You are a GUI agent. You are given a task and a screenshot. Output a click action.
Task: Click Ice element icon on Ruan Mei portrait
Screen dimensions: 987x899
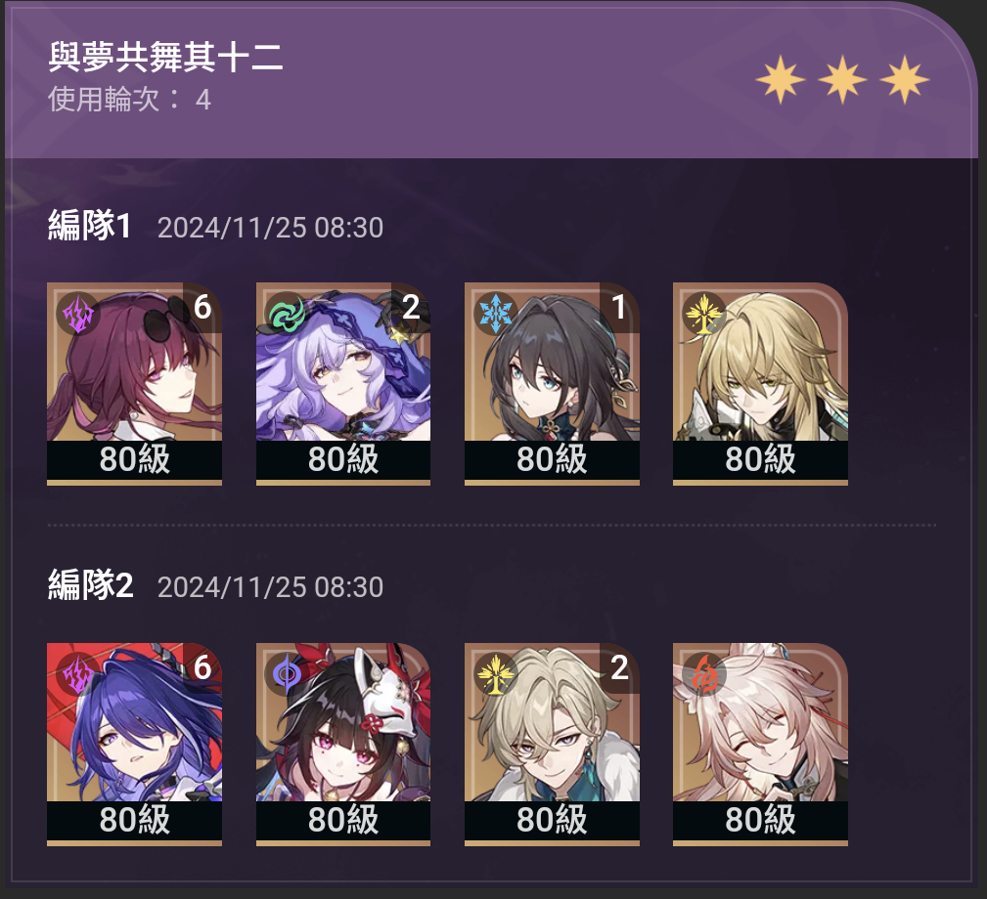495,313
